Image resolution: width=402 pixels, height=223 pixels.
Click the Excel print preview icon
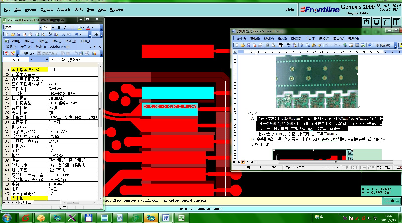click(43, 34)
